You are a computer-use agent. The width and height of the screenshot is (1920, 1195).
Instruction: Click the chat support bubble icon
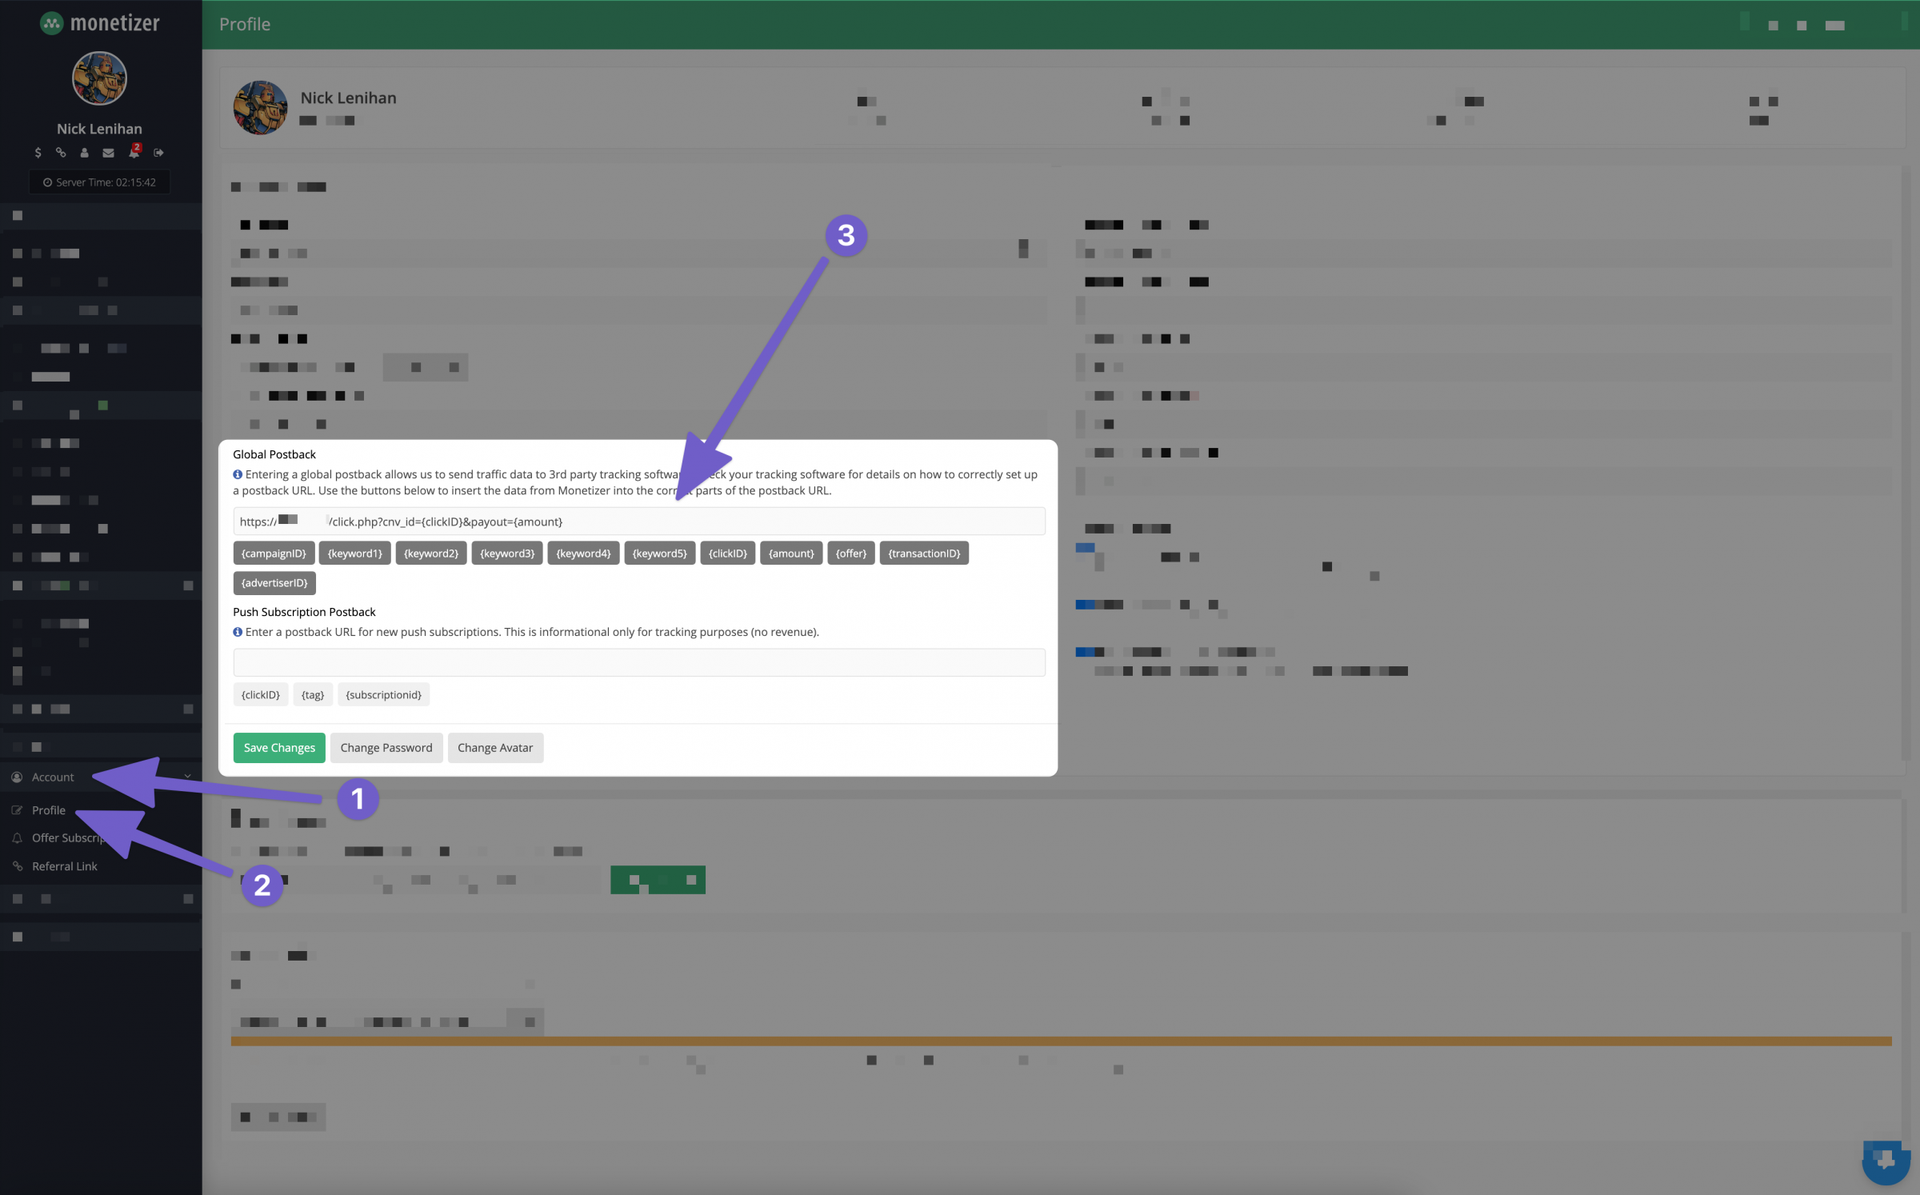point(1885,1160)
